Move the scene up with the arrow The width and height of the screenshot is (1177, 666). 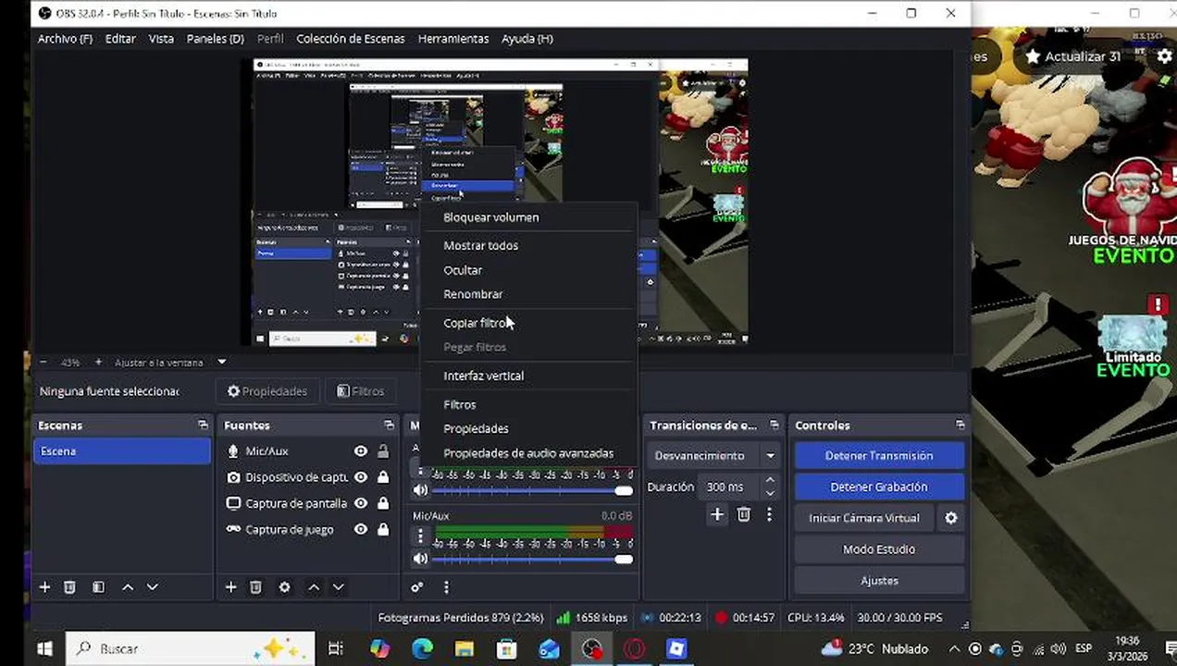[128, 587]
